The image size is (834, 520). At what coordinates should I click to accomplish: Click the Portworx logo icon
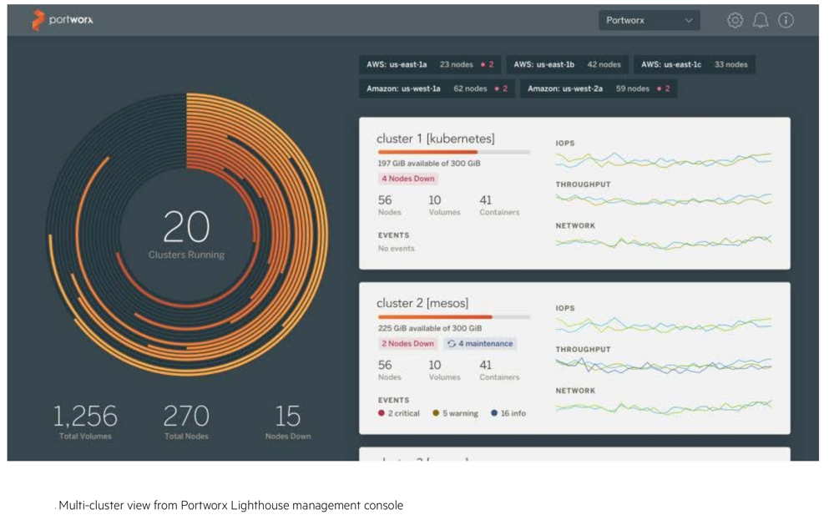coord(38,20)
